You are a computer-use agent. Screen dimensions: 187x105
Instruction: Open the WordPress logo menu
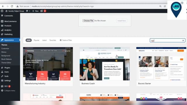tap(2, 11)
